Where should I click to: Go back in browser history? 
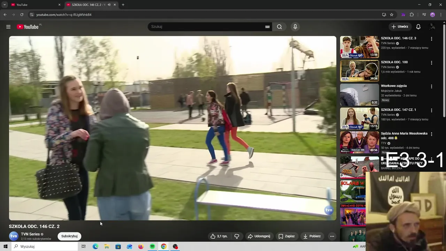[5, 15]
